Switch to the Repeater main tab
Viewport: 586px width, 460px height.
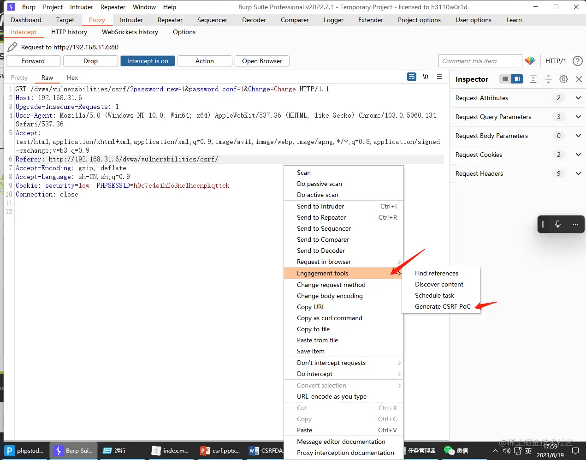click(170, 20)
